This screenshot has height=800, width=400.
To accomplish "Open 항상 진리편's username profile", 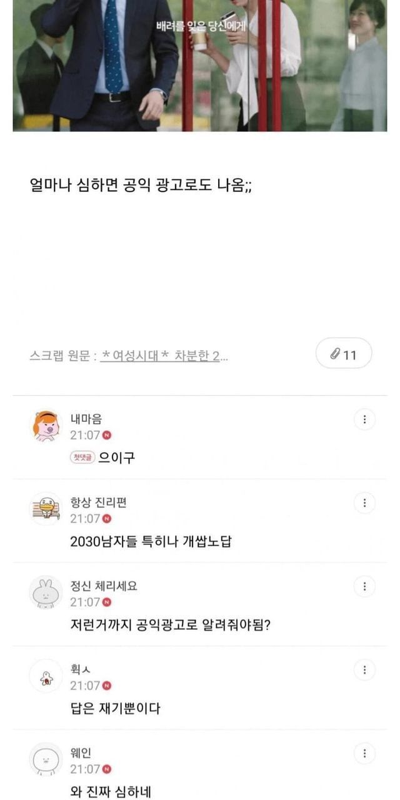I will pyautogui.click(x=98, y=502).
